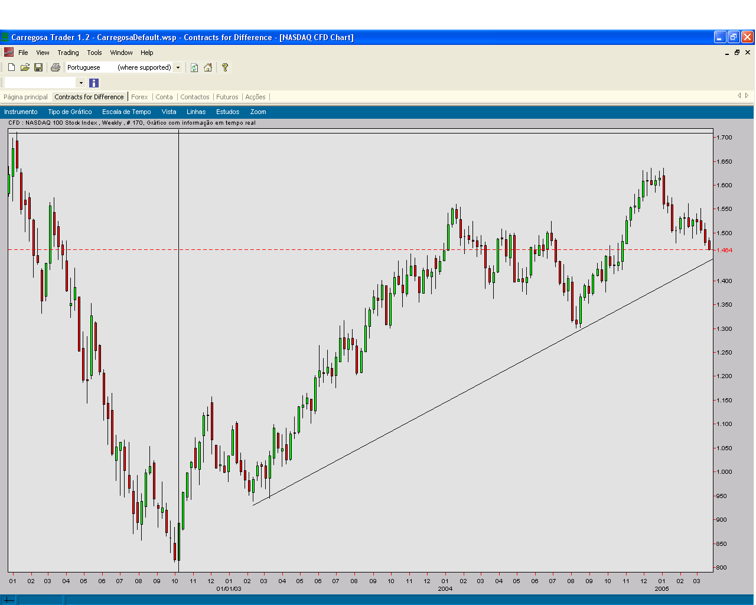
Task: Switch to the Forex tab
Action: [x=139, y=96]
